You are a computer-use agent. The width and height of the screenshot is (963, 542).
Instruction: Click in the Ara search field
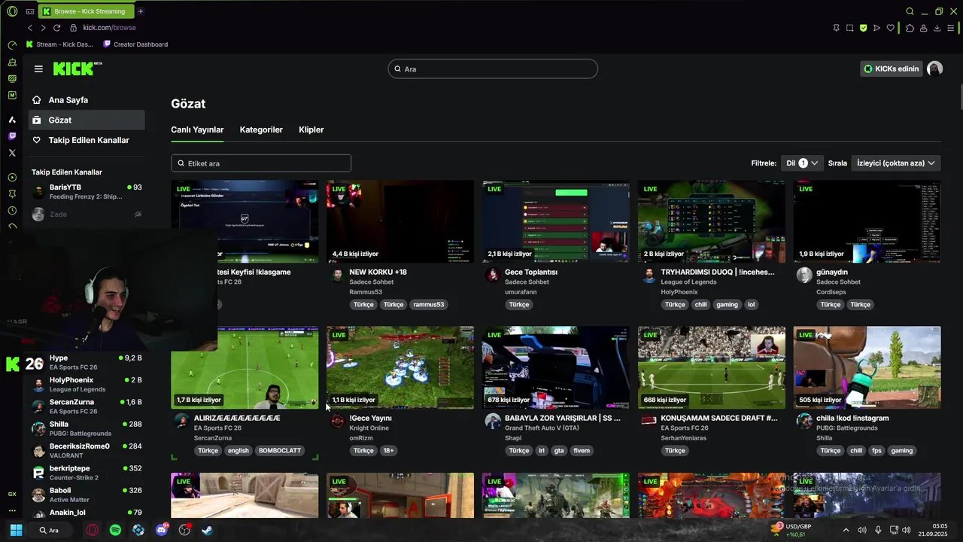(493, 69)
